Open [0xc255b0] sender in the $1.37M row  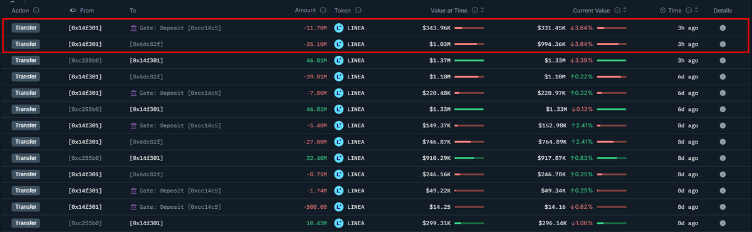point(85,60)
